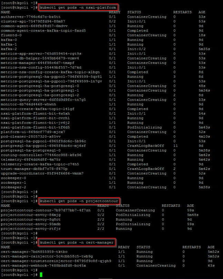223x279 pixels.
Task: Select pod pod-cleaner-28057320-x85vv
Action: tap(31, 137)
